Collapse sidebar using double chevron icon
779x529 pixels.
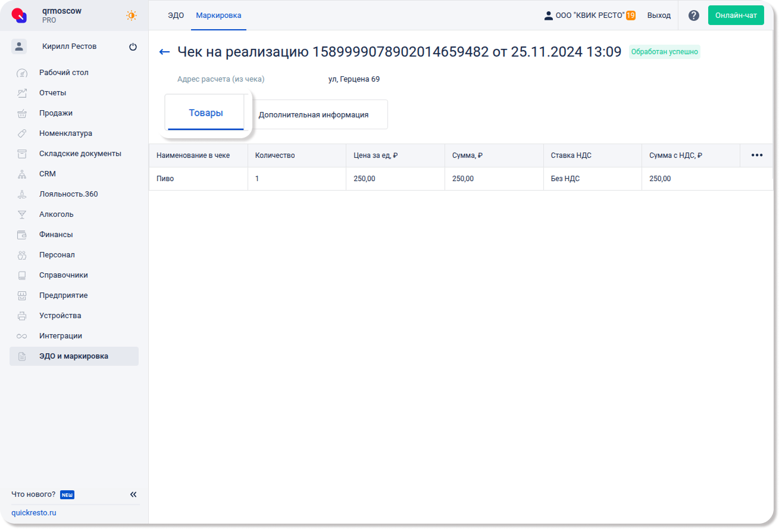click(133, 494)
